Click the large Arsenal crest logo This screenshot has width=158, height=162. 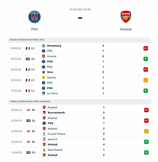[x=126, y=17]
